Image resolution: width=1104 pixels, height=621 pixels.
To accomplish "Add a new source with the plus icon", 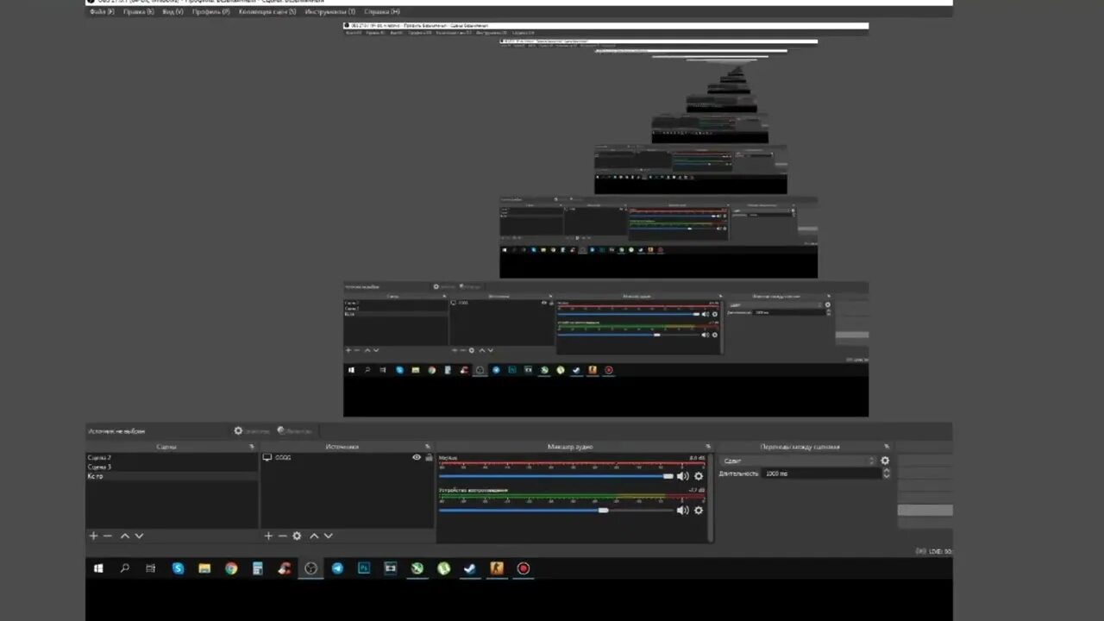I will (268, 536).
